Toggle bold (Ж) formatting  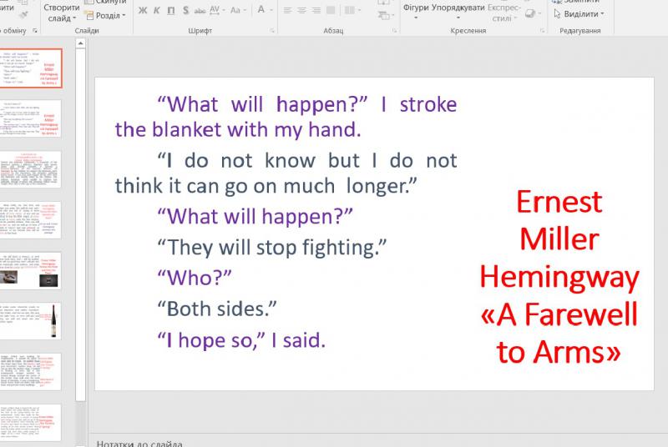click(x=143, y=10)
